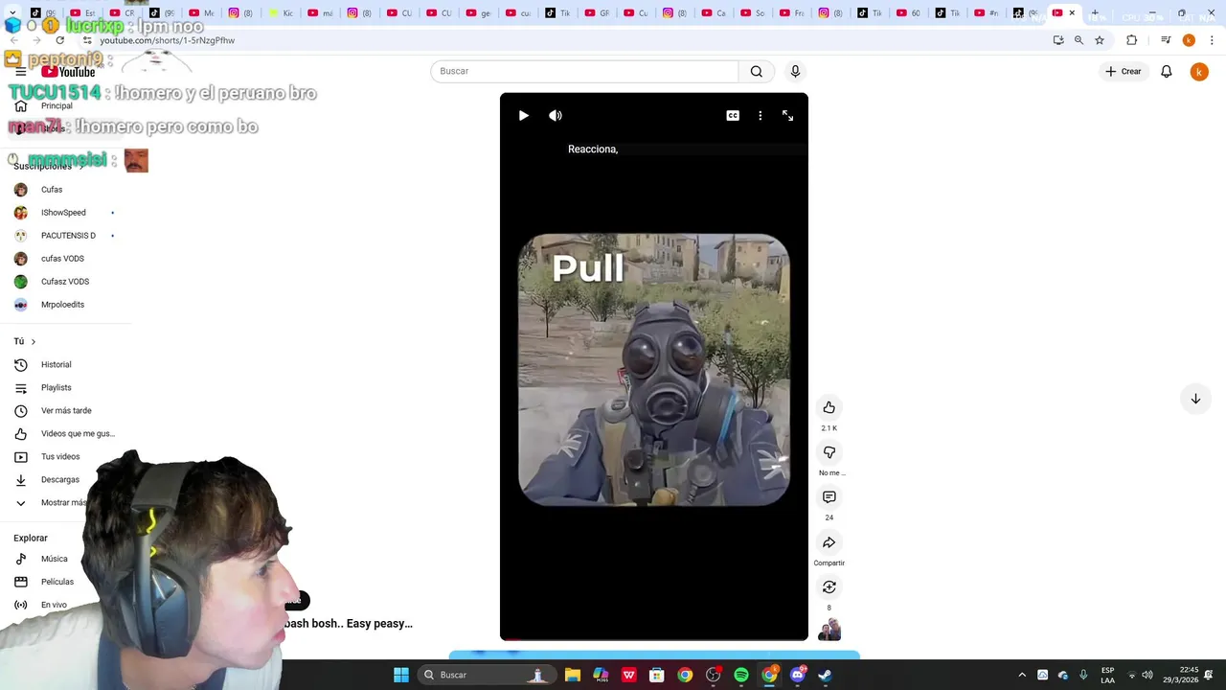1226x690 pixels.
Task: Open YouTube notifications bell
Action: point(1167,71)
